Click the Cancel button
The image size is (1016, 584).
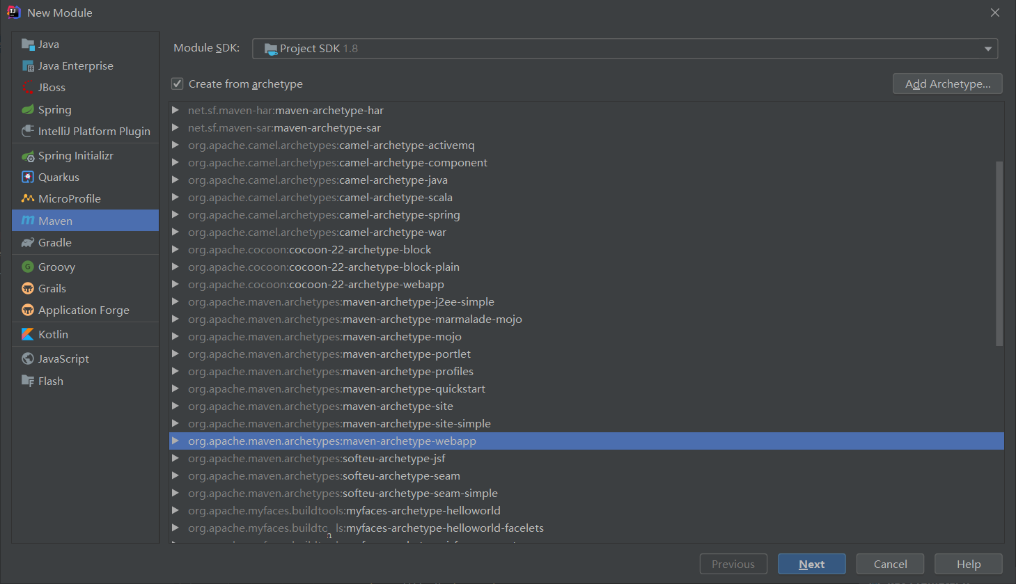890,564
